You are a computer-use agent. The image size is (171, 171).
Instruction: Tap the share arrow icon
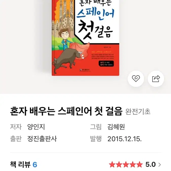pos(156,79)
